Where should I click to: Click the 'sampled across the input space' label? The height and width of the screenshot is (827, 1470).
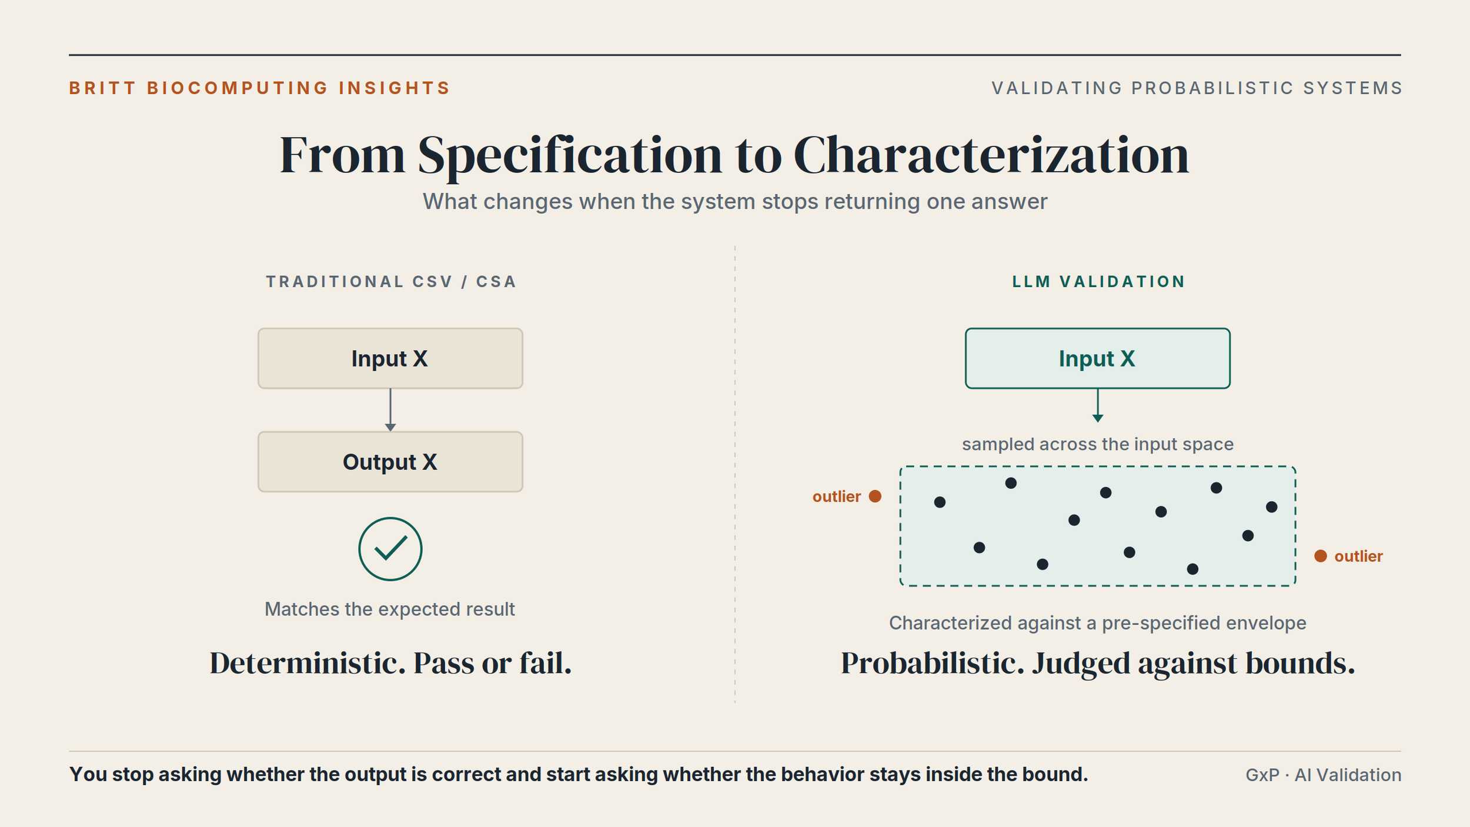[1098, 444]
